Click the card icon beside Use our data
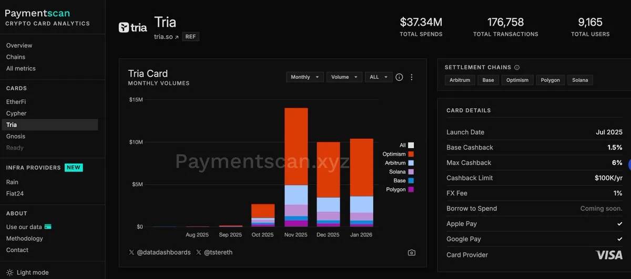This screenshot has width=631, height=279. point(48,227)
